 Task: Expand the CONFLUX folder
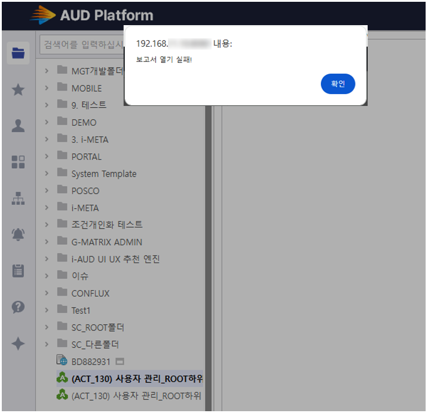pos(47,293)
